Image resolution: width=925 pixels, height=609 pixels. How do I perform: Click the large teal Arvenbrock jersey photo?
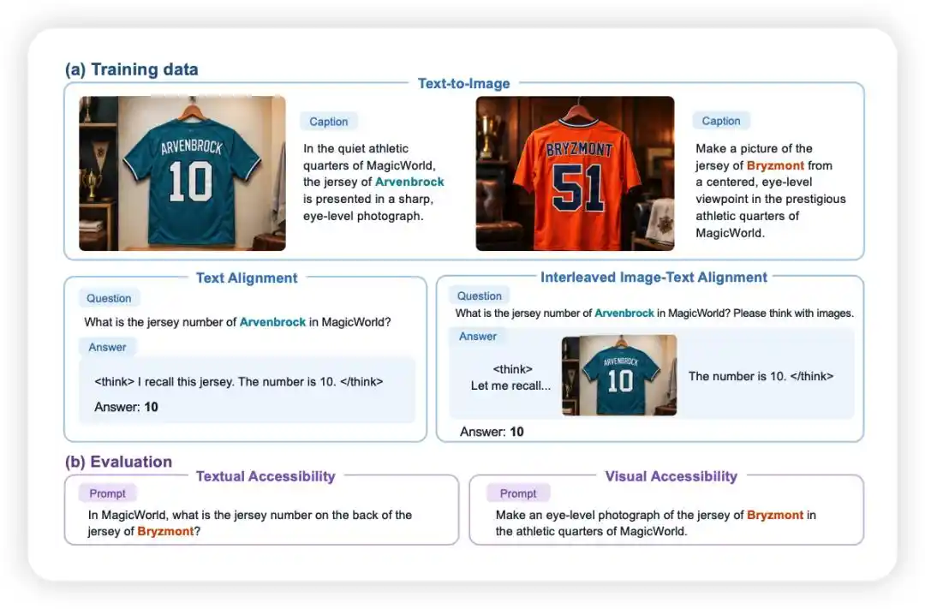pos(182,174)
